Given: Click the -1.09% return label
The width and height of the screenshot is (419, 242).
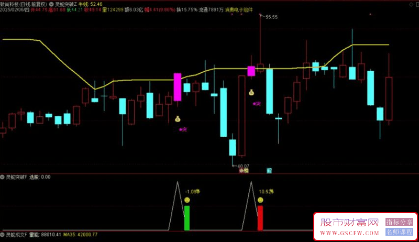Looking at the screenshot, I should (193, 192).
